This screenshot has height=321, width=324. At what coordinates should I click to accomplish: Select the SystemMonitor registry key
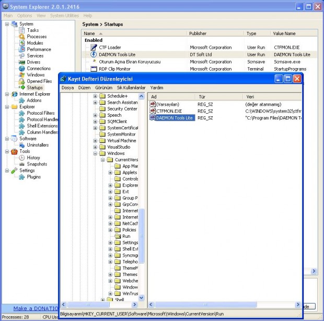[x=121, y=135]
